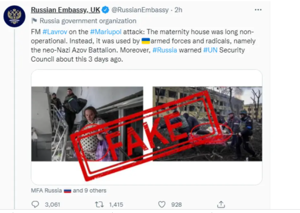Click the blue verified checkmark badge
This screenshot has width=300, height=213.
(x=105, y=10)
